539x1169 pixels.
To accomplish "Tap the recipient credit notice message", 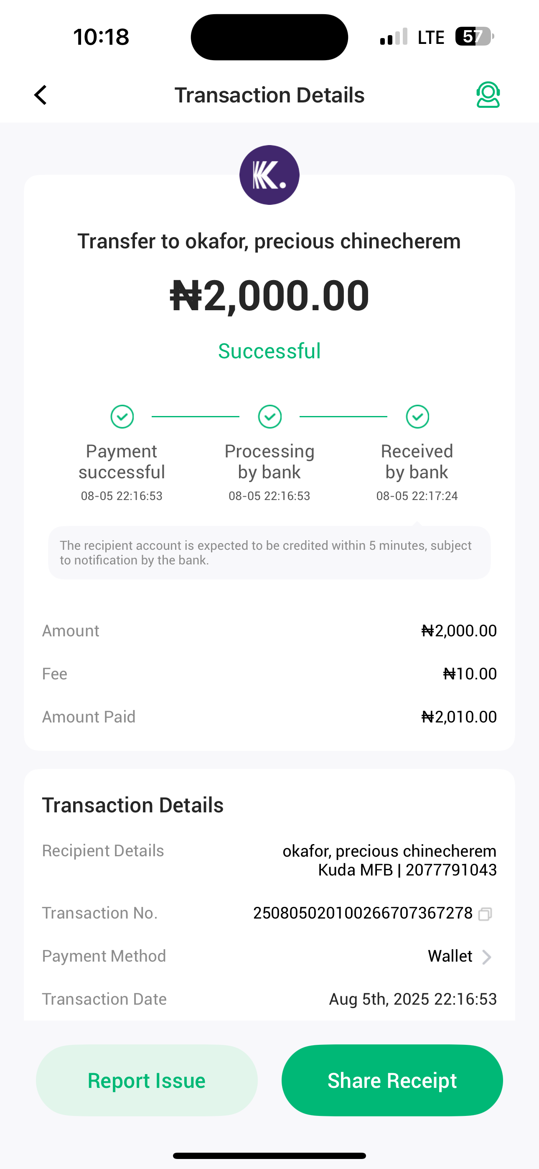I will 269,552.
